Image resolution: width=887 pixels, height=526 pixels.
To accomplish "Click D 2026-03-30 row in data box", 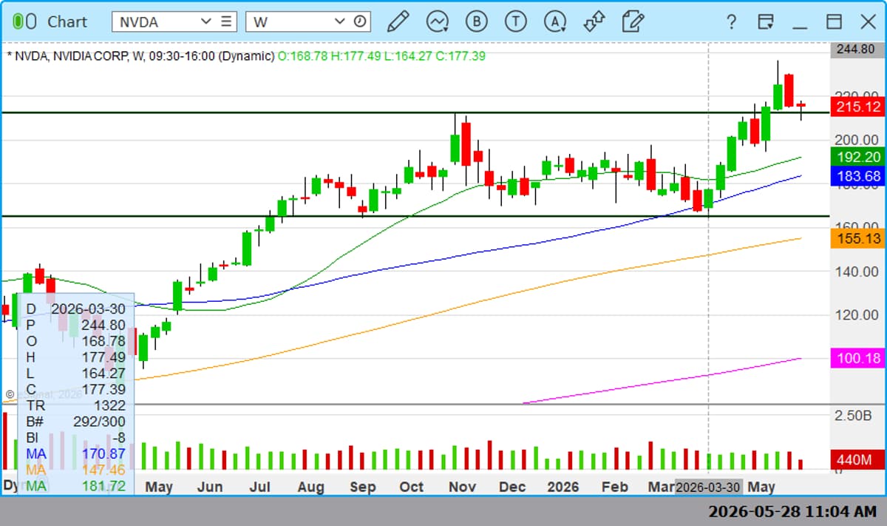I will tap(75, 308).
